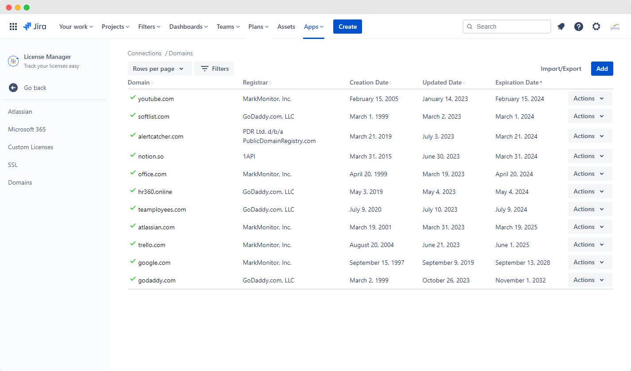The height and width of the screenshot is (371, 631).
Task: Click the License Manager app icon
Action: pos(13,60)
